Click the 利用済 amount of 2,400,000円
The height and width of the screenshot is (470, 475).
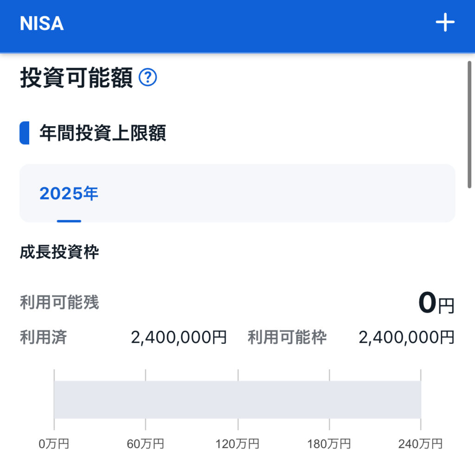click(x=179, y=337)
